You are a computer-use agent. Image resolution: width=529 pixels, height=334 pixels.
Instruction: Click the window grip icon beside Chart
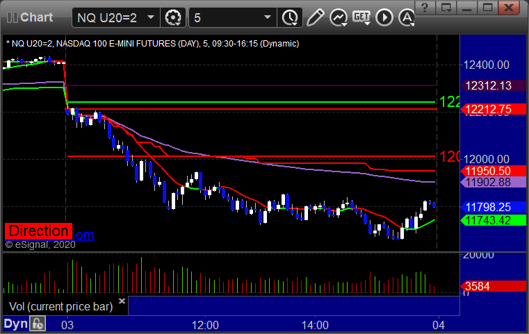12,17
